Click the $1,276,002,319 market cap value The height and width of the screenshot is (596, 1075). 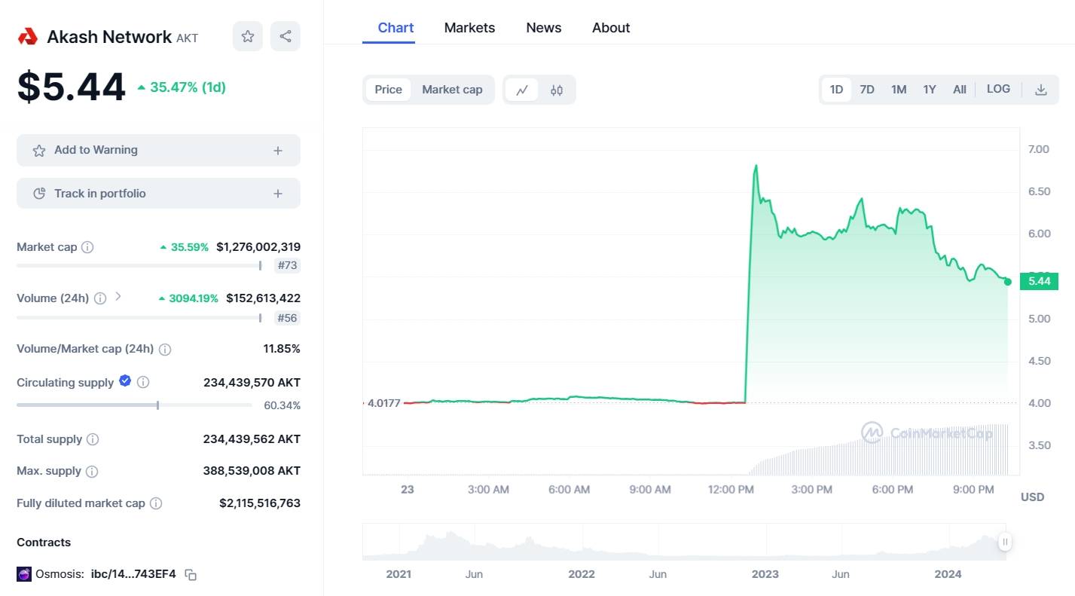258,247
